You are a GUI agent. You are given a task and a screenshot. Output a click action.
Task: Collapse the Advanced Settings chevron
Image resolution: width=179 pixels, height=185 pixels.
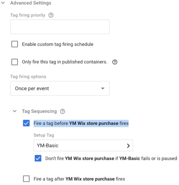3,3
